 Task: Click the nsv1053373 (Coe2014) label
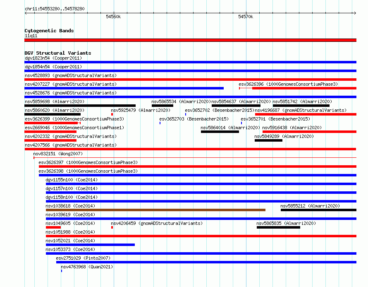[x=70, y=249]
